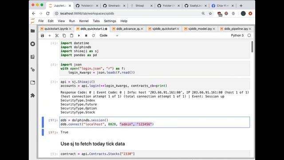Restart the kernel refresh icon
The height and width of the screenshot is (160, 284).
[94, 36]
